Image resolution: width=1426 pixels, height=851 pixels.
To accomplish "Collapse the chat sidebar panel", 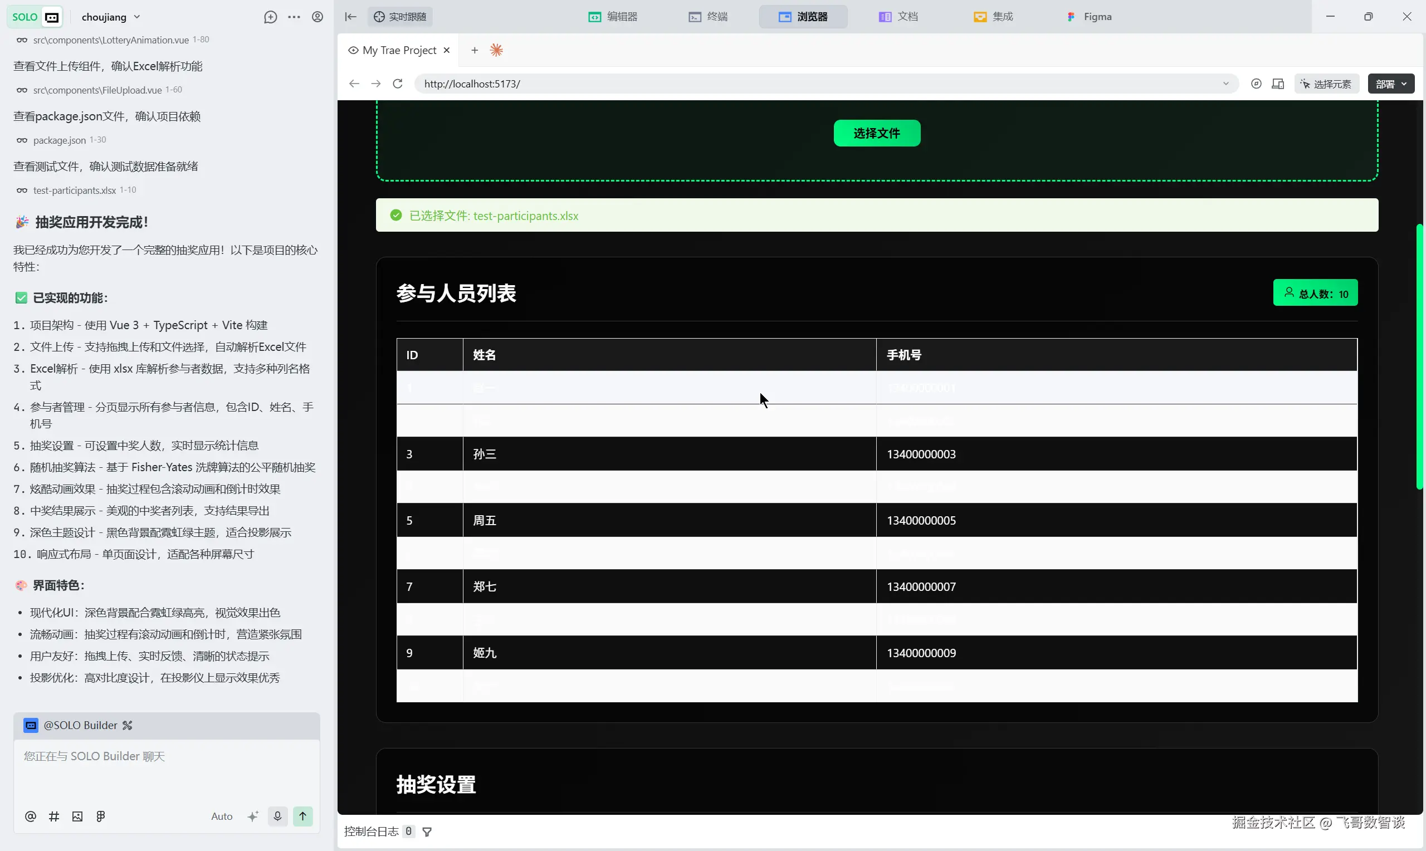I will 350,17.
